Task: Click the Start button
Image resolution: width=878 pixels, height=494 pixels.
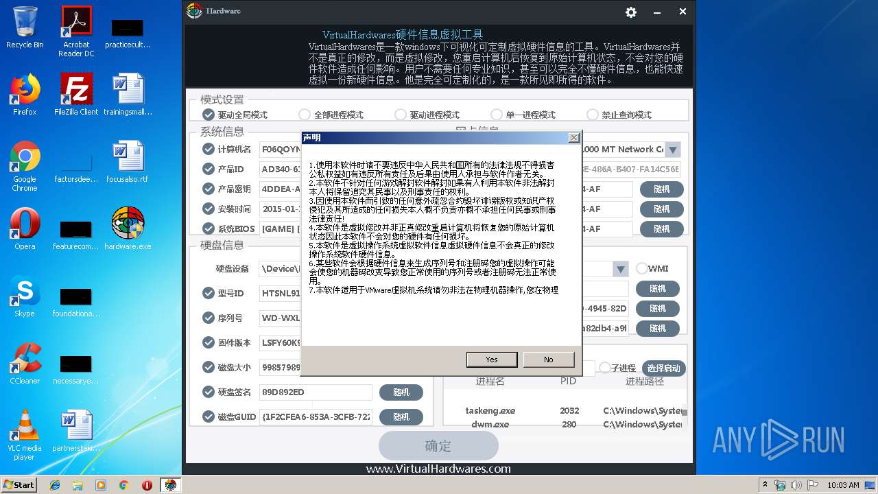Action: [19, 485]
